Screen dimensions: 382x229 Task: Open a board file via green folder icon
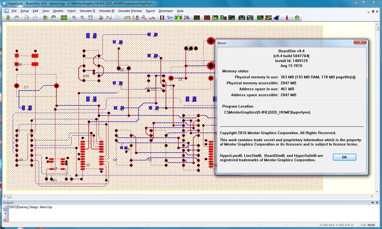pyautogui.click(x=17, y=18)
